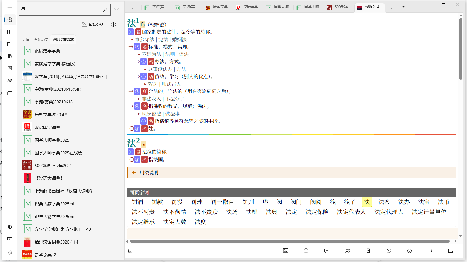Go back with the left-arrow circle icon
Image resolution: width=467 pixels, height=262 pixels.
point(389,251)
